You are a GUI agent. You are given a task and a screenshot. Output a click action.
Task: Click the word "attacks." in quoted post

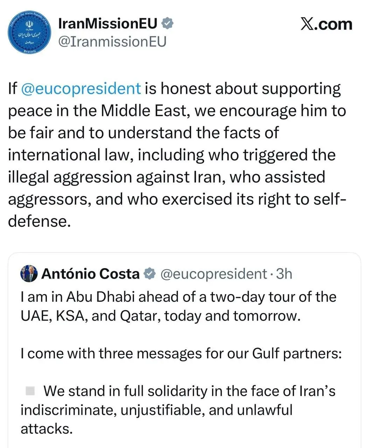click(x=47, y=429)
